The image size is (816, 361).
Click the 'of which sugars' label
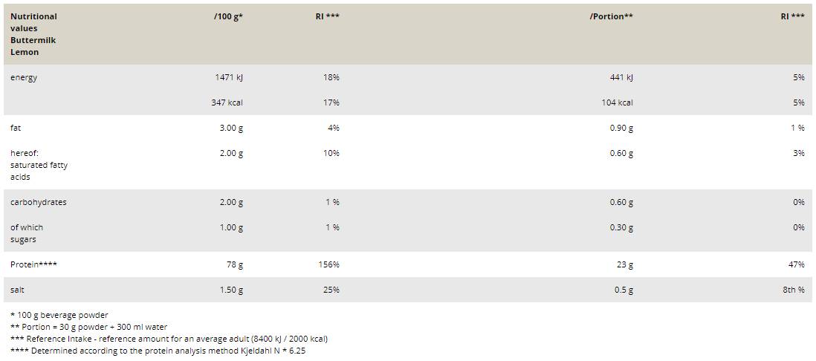coord(27,233)
